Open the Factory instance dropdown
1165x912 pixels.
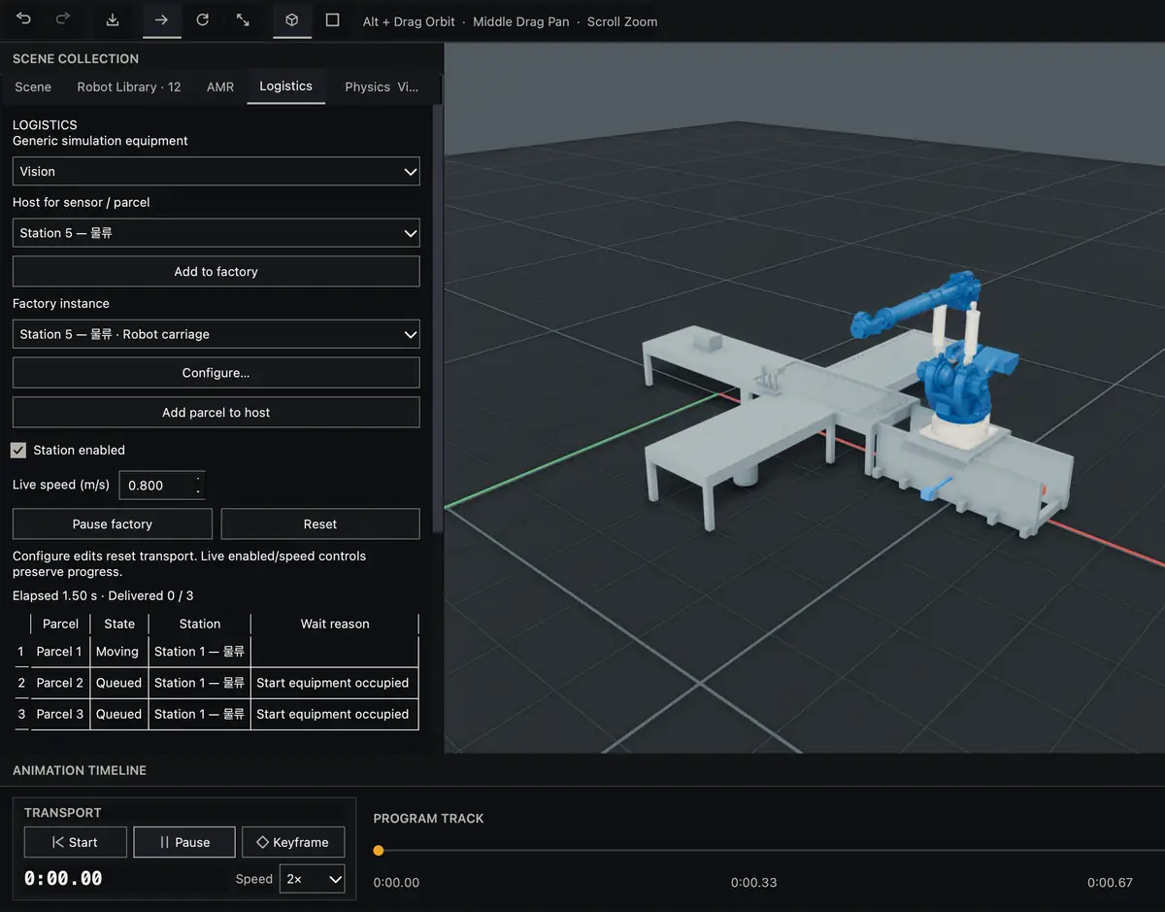(x=216, y=334)
